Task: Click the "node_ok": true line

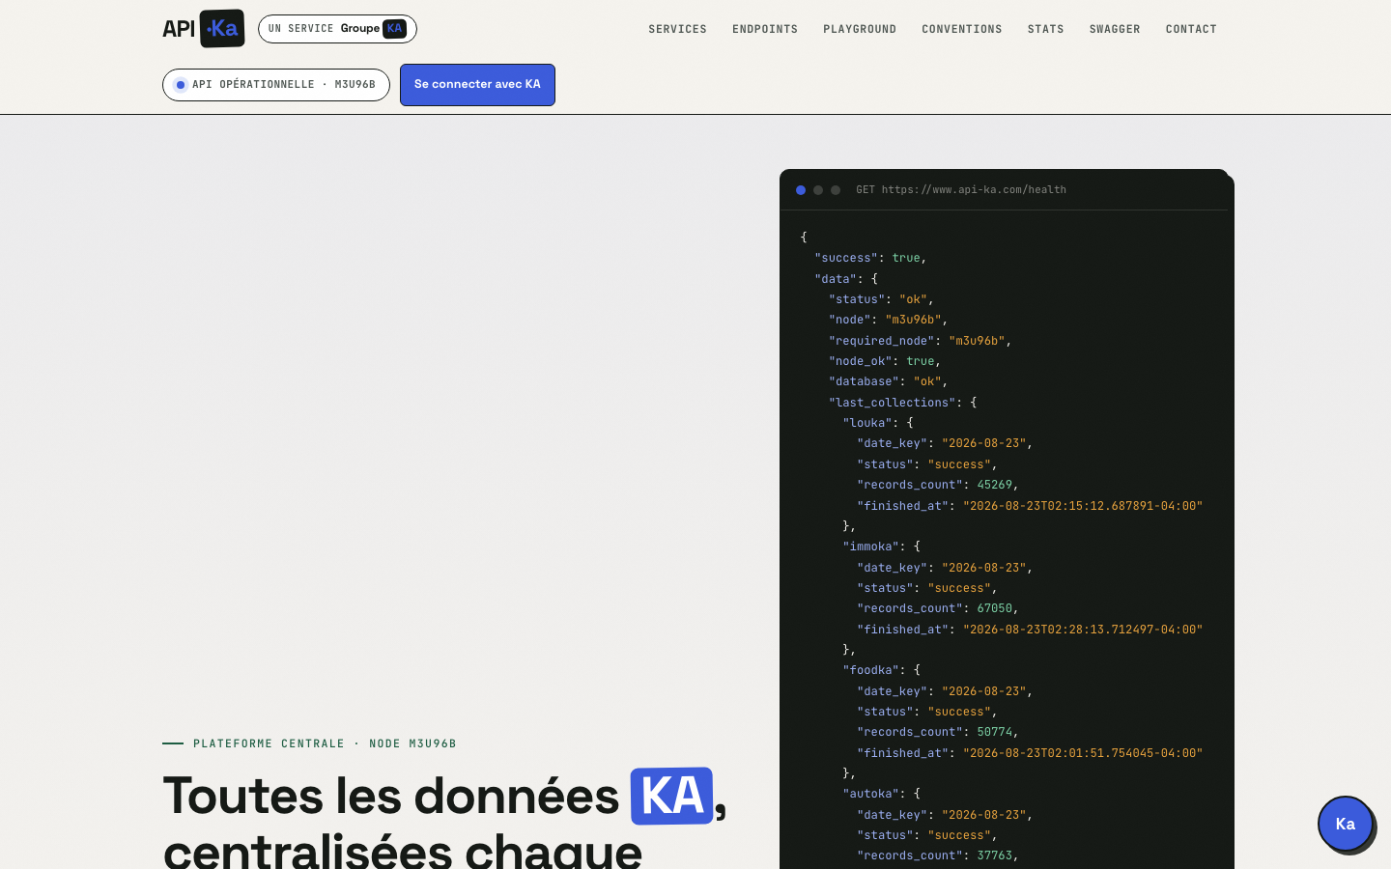Action: 885,361
